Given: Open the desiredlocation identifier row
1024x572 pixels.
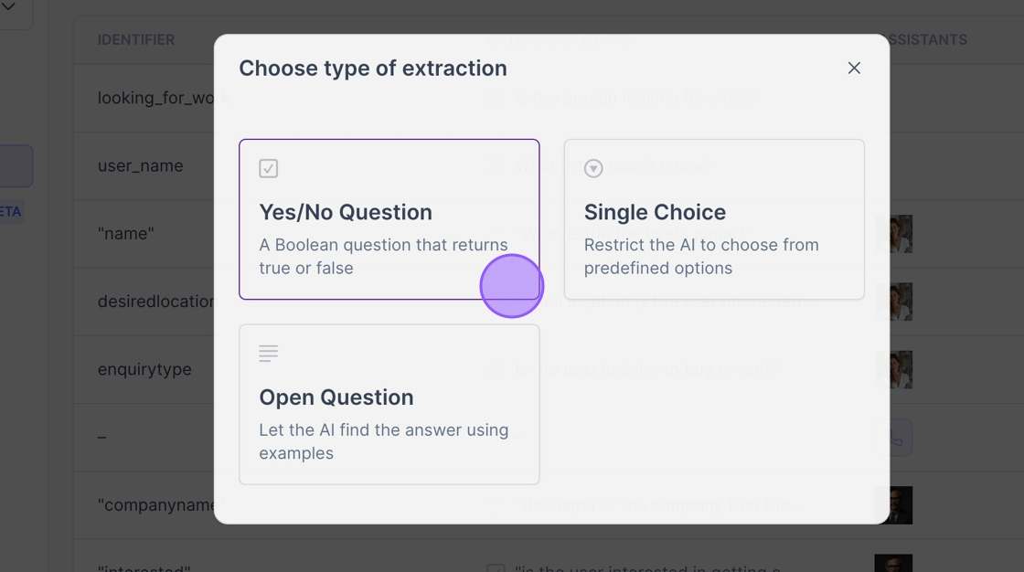Looking at the screenshot, I should (155, 302).
